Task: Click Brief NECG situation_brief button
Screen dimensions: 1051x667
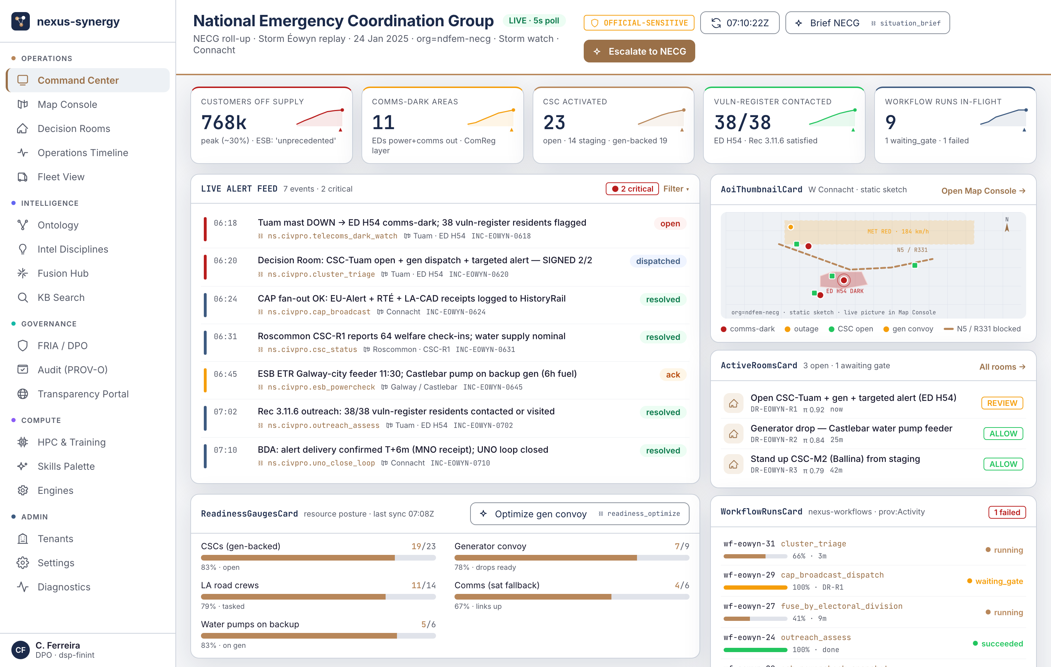Action: (867, 23)
